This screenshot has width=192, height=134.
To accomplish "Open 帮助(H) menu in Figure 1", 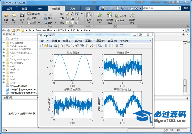I will [x=124, y=41].
